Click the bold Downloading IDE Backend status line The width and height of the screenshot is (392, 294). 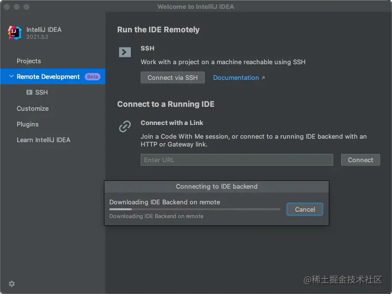pyautogui.click(x=165, y=202)
